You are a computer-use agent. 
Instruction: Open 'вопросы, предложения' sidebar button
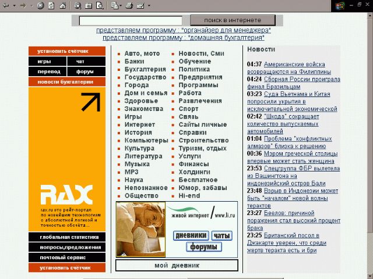pyautogui.click(x=67, y=247)
